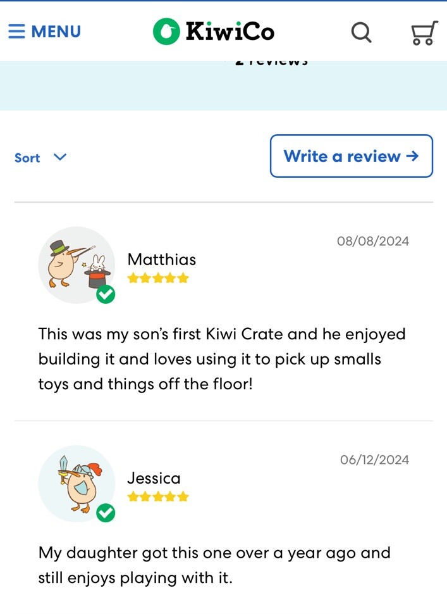Open the shopping cart icon
The height and width of the screenshot is (614, 447).
(424, 33)
